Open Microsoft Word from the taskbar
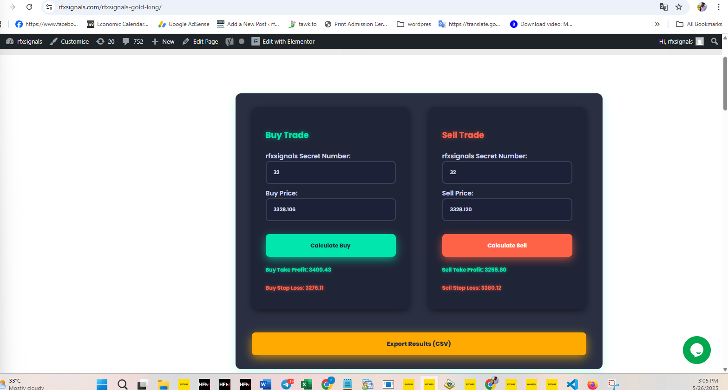This screenshot has width=728, height=390. click(x=266, y=384)
